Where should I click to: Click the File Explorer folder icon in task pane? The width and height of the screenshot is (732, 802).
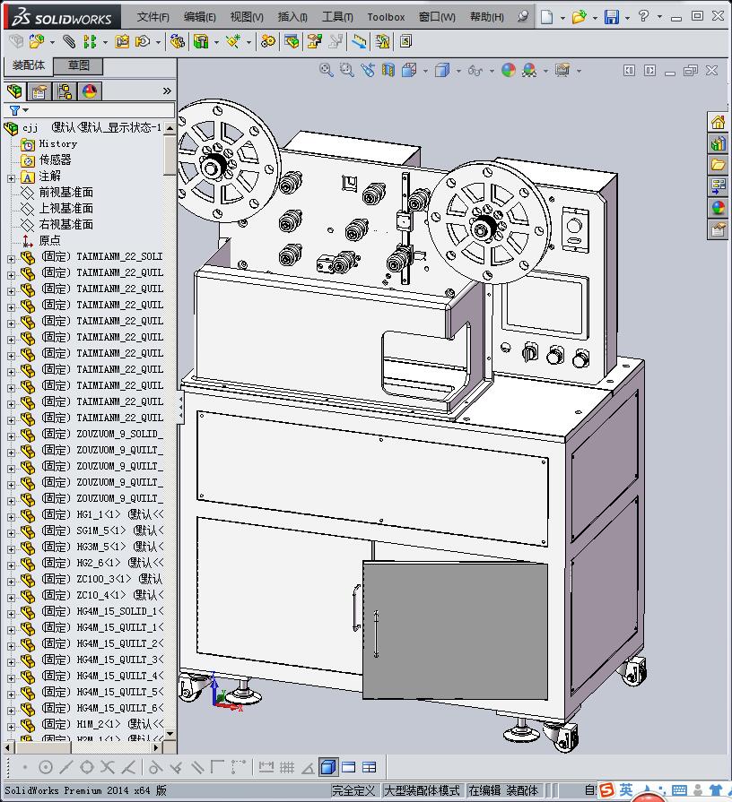point(718,165)
